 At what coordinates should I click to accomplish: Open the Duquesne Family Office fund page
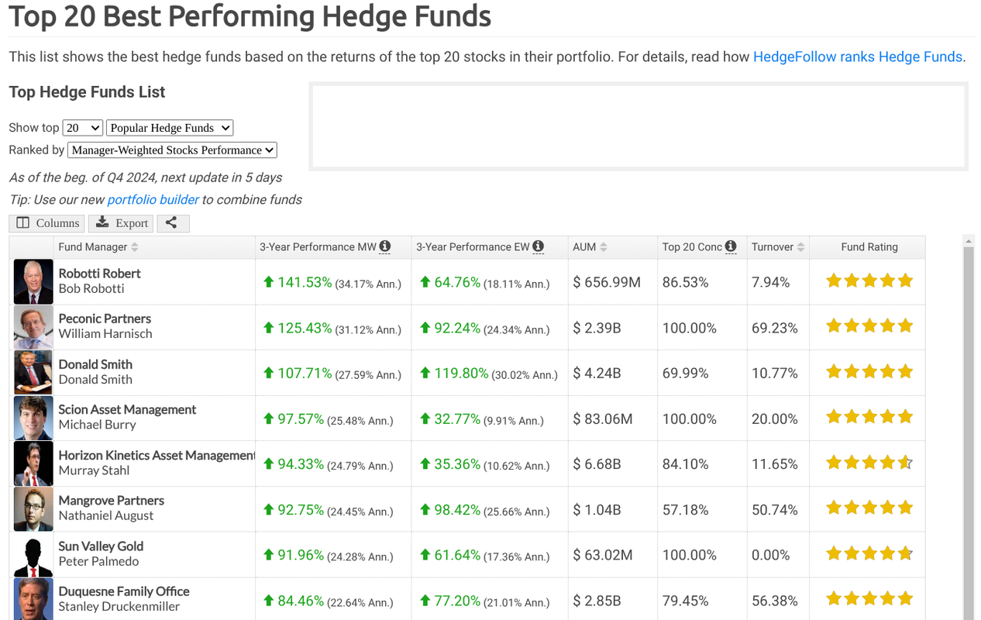click(x=124, y=591)
